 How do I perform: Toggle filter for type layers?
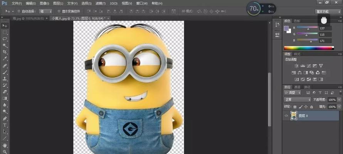pyautogui.click(x=320, y=93)
